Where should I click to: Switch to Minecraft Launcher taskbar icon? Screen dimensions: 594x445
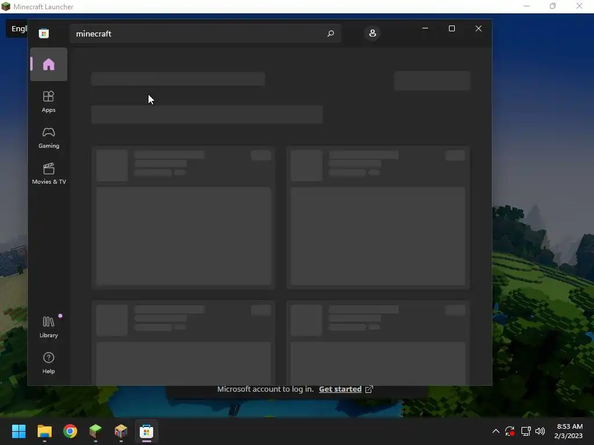point(96,431)
